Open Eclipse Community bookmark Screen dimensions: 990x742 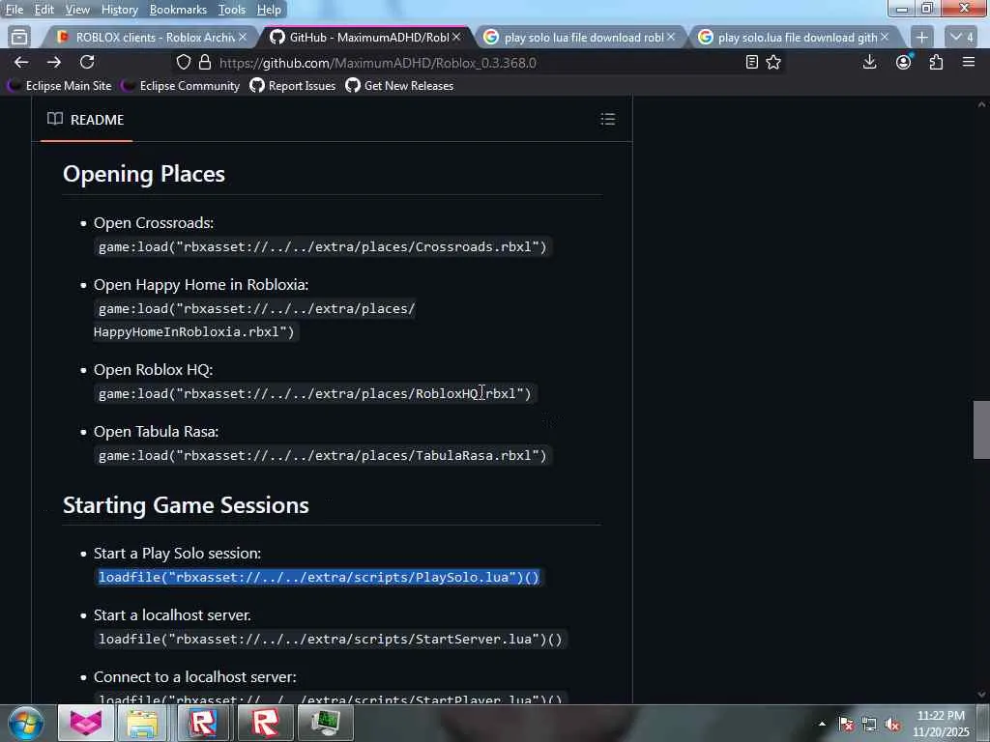tap(181, 86)
